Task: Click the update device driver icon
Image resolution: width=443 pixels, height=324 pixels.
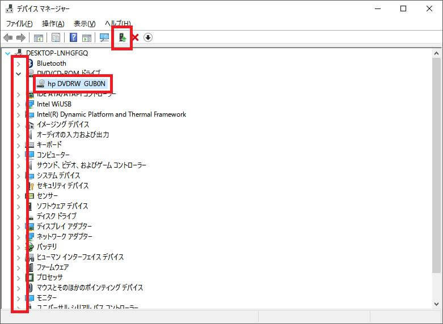Action: [x=122, y=37]
